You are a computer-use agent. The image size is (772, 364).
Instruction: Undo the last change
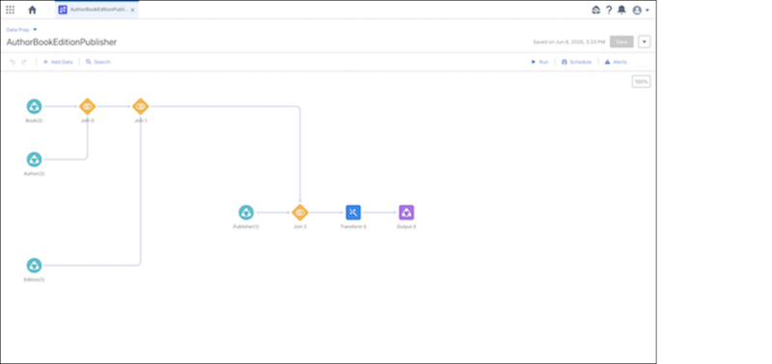pyautogui.click(x=13, y=62)
